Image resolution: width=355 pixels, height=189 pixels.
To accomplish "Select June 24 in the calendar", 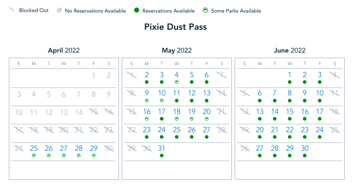I will pyautogui.click(x=320, y=130).
